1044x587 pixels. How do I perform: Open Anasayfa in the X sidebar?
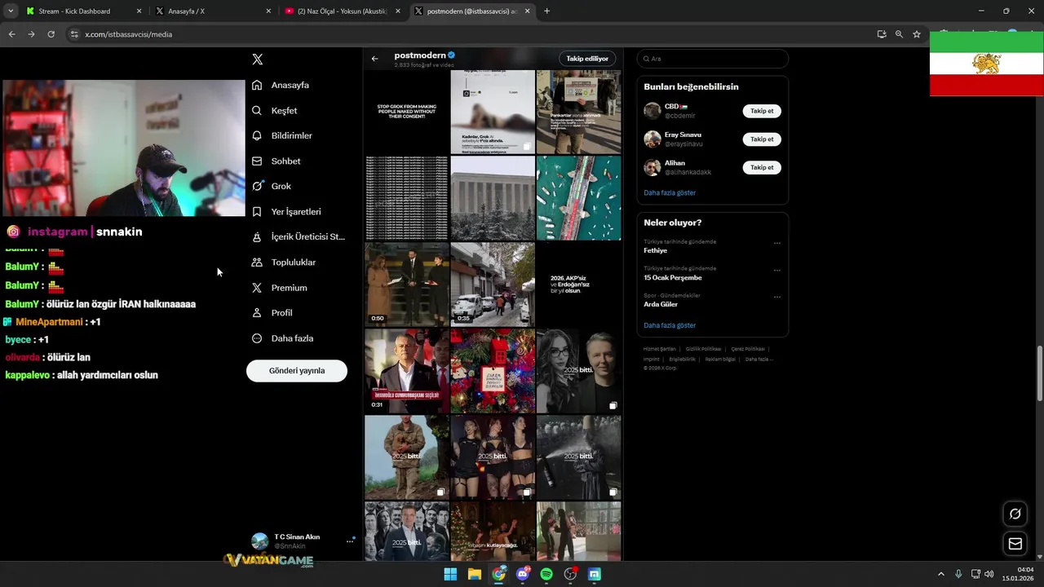coord(281,85)
